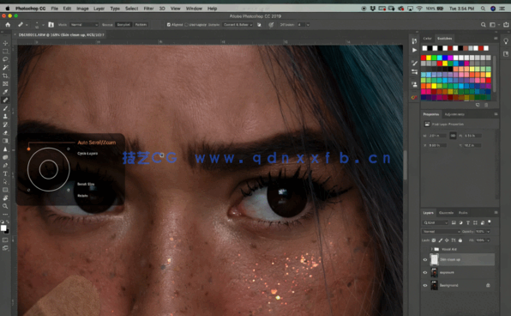Select the Zoom tool
This screenshot has height=316, width=511.
5,206
